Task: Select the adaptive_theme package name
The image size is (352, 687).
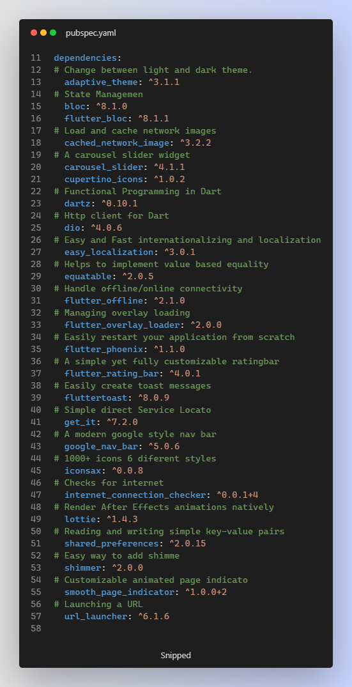Action: [101, 82]
